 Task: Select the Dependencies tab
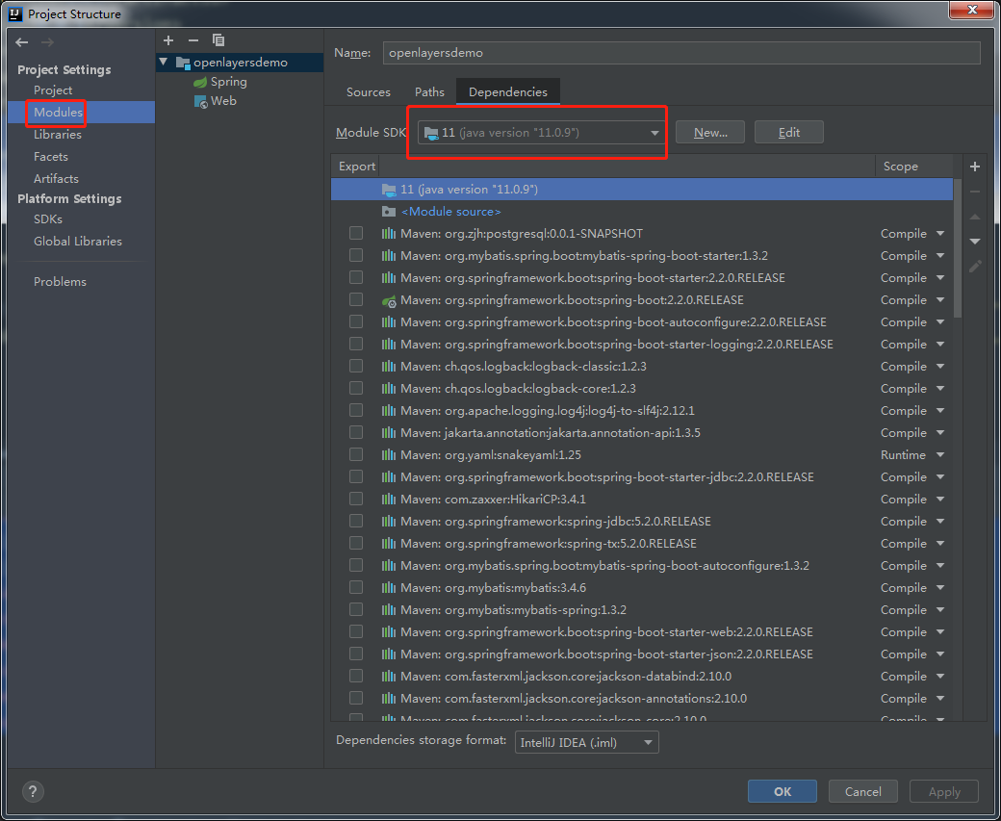coord(508,92)
